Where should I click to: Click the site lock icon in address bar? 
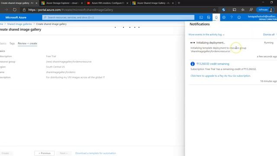pos(24,10)
